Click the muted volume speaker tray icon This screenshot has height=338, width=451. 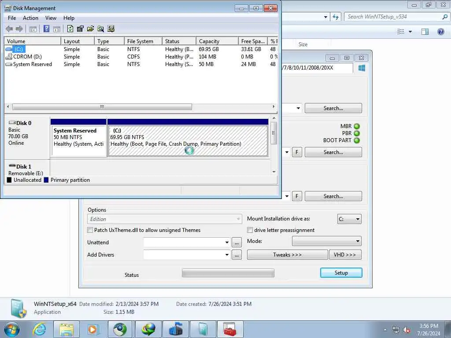[407, 330]
